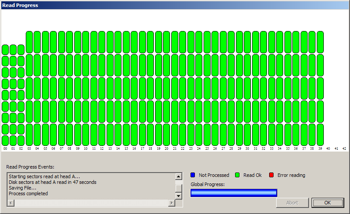The width and height of the screenshot is (350, 214).
Task: Click the events log scroll down arrow
Action: pyautogui.click(x=178, y=196)
